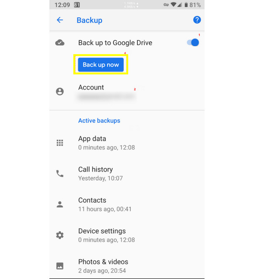Tap the Backup page title
Viewport: 253px width, 279px height.
tap(89, 20)
